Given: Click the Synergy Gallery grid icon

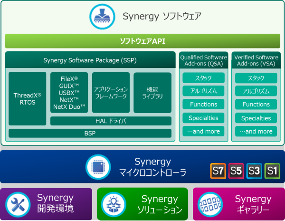Looking at the screenshot, I should pyautogui.click(x=209, y=204).
